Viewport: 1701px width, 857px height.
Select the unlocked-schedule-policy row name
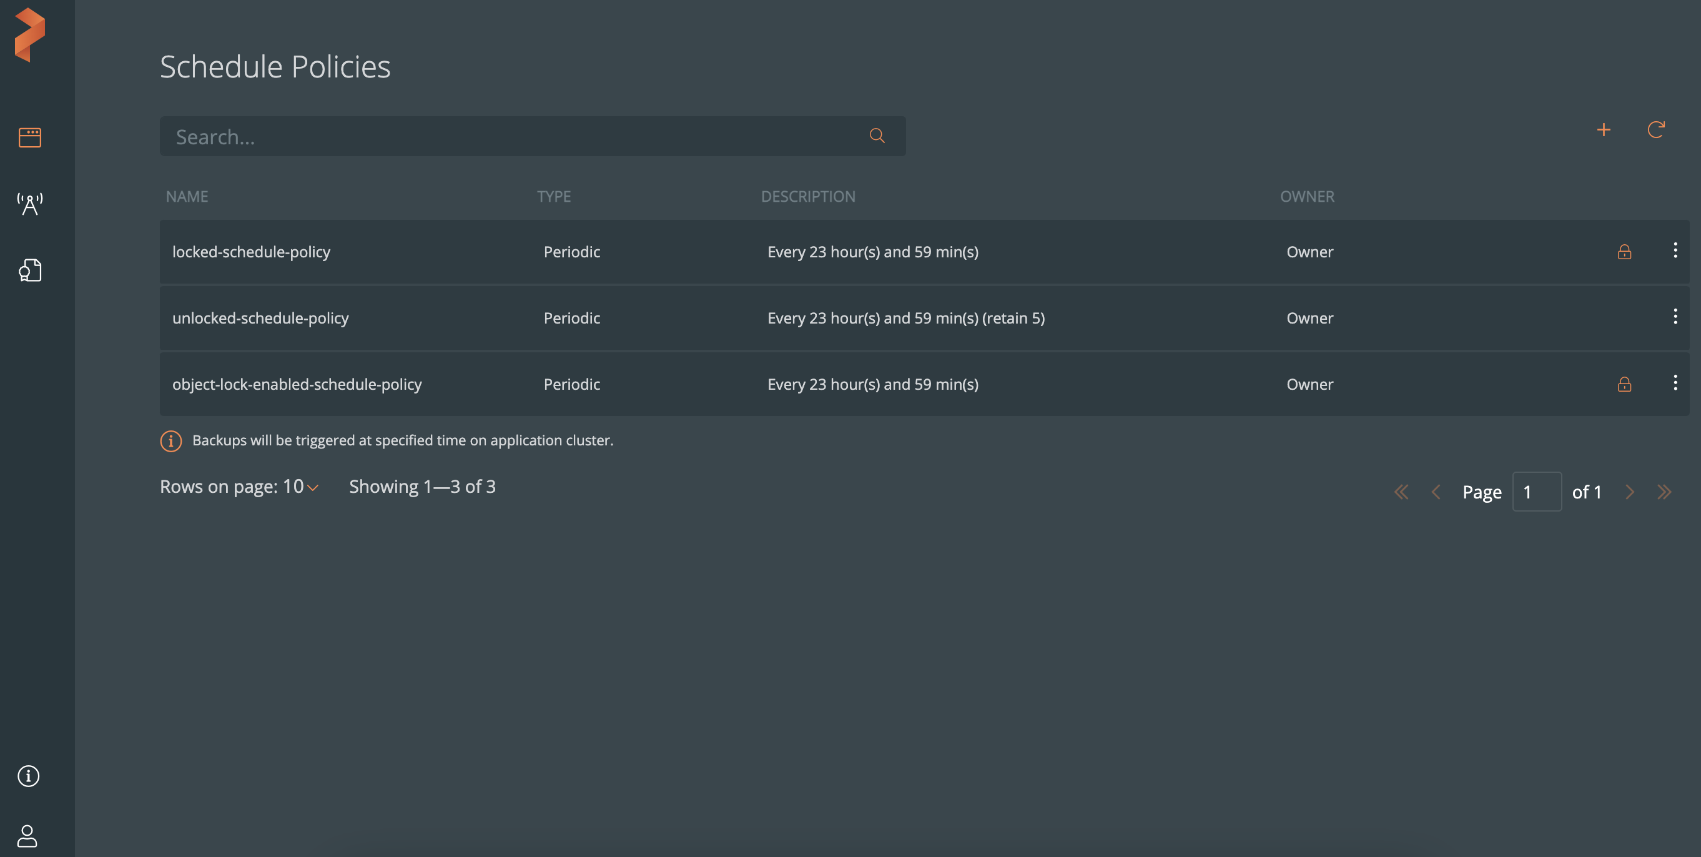coord(260,319)
